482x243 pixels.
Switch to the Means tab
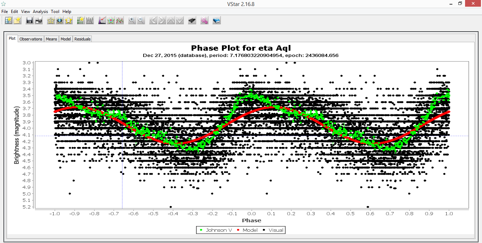click(x=51, y=39)
